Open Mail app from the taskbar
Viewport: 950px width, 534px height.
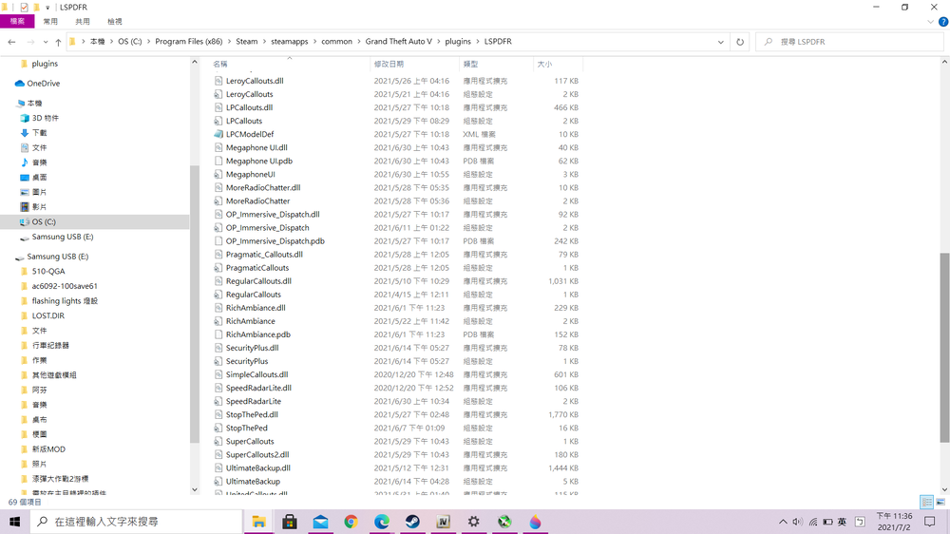tap(320, 522)
